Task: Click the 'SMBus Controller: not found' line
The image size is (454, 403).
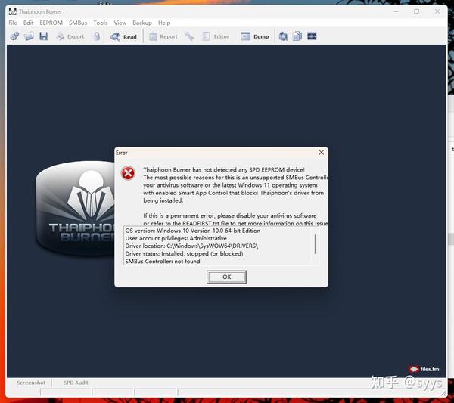Action: click(x=163, y=262)
